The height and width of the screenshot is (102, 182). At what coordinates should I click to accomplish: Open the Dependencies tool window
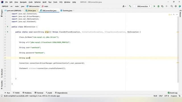(x=61, y=93)
